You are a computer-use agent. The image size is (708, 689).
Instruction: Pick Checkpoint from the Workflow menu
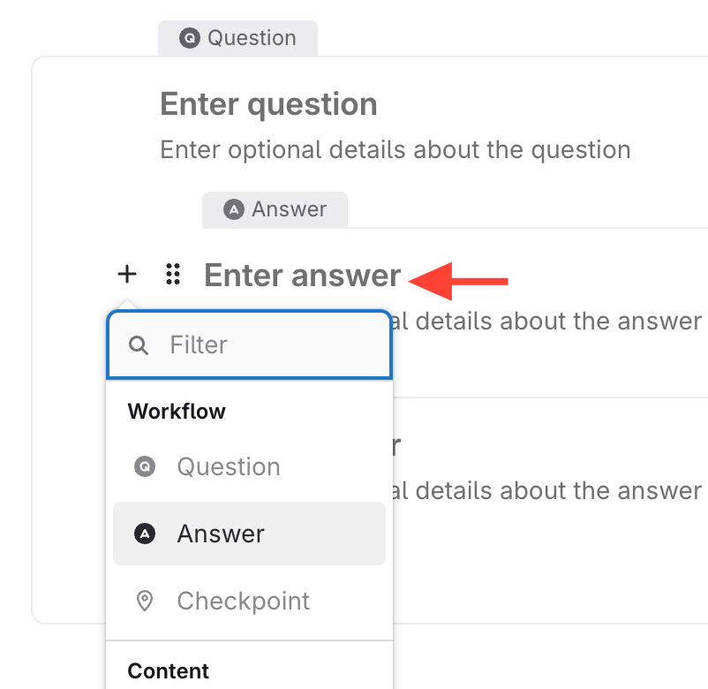tap(244, 601)
